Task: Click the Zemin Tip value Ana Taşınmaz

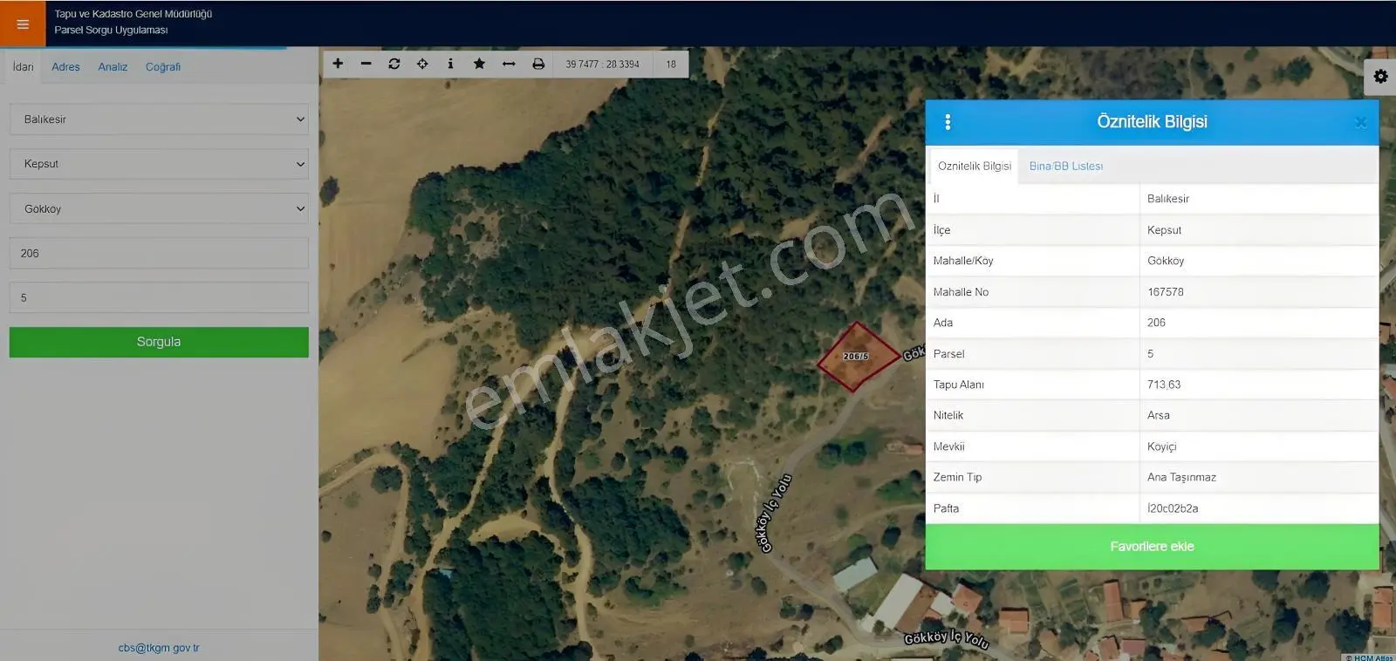Action: [x=1181, y=477]
